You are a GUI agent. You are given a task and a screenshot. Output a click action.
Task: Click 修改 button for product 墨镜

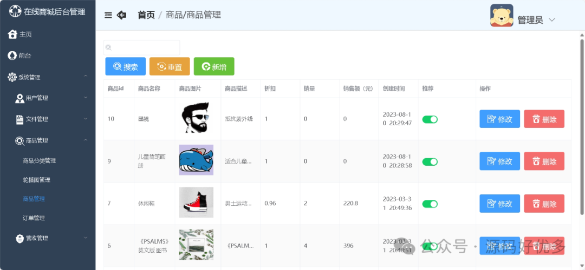[499, 119]
